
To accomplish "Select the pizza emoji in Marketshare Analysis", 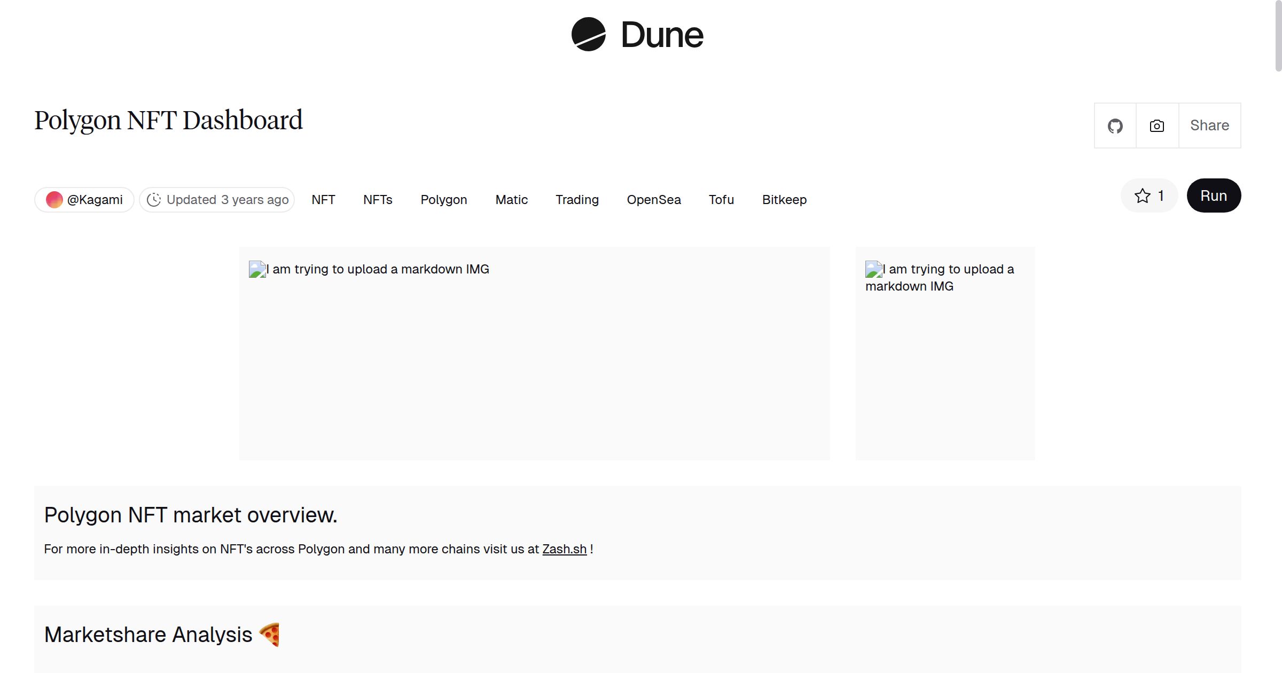I will 270,634.
